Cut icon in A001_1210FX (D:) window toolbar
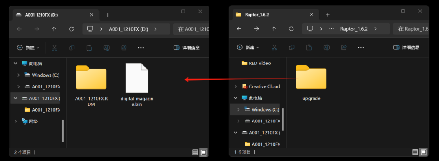 [x=54, y=48]
